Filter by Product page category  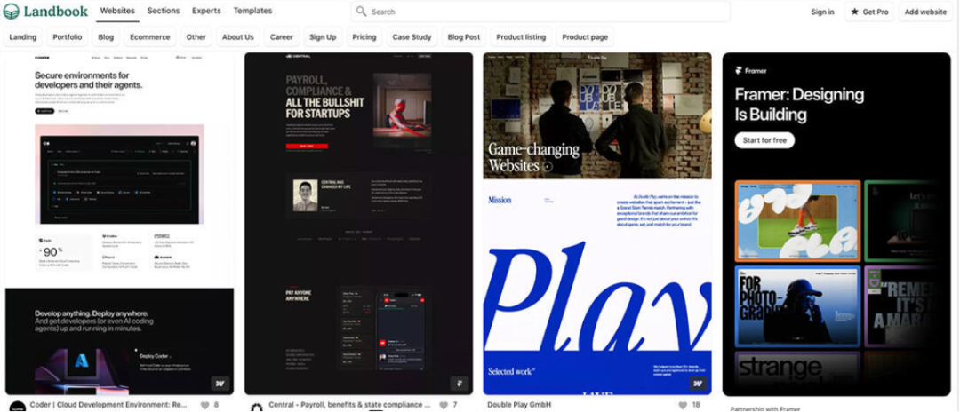point(585,36)
